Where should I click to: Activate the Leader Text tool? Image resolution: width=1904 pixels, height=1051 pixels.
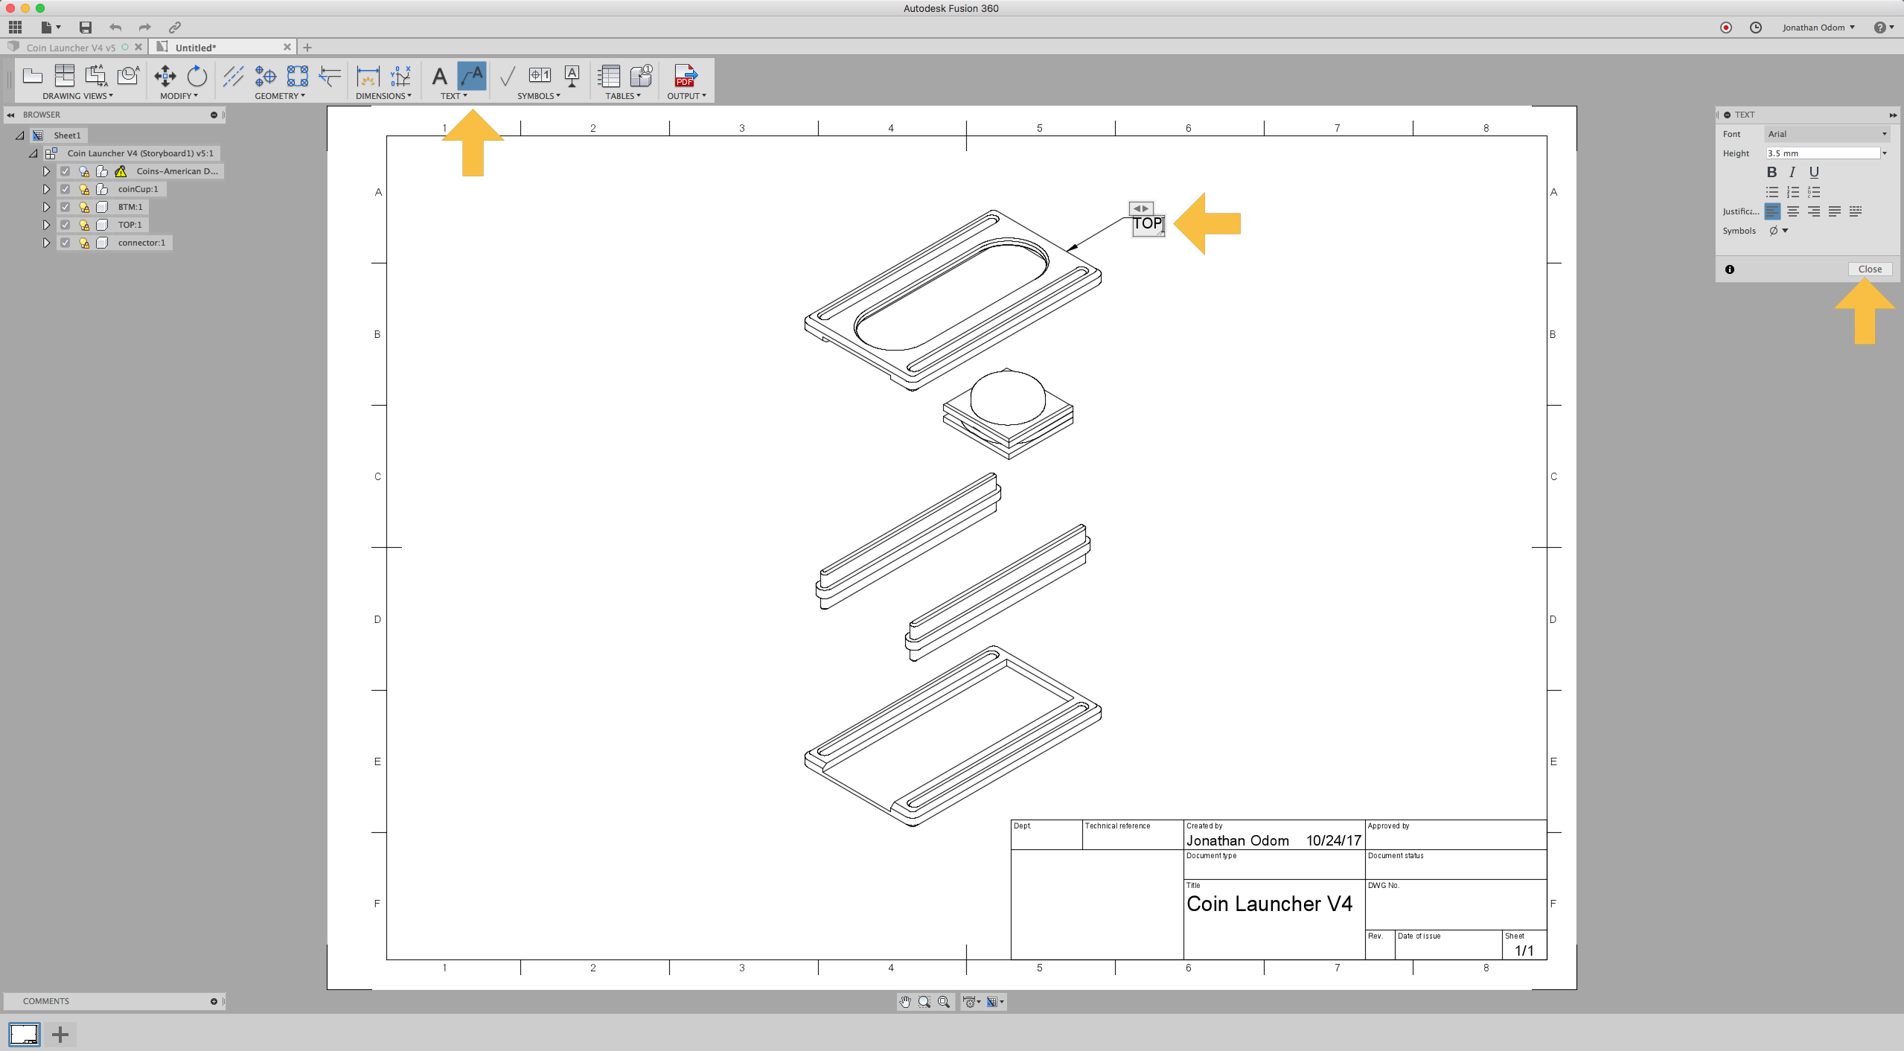tap(474, 75)
